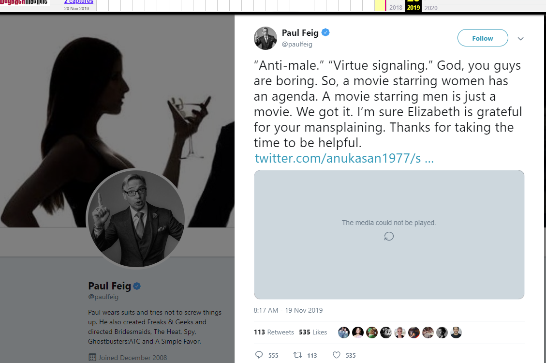This screenshot has height=363, width=546.
Task: Click the Wayback Machine logo
Action: [x=24, y=2]
